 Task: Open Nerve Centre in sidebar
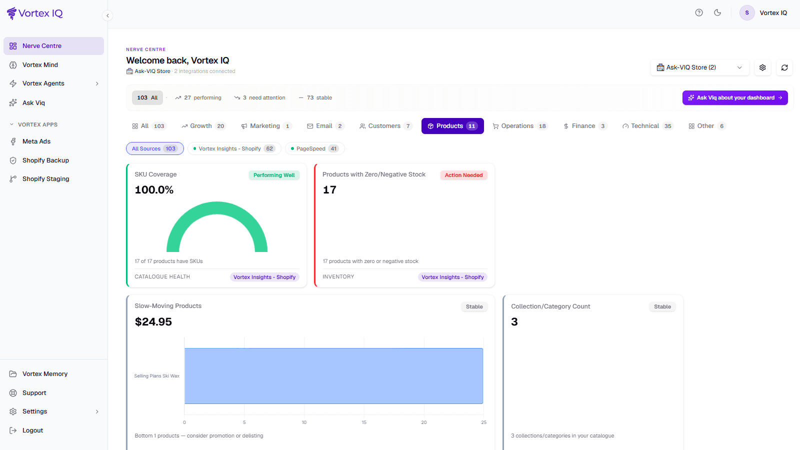(x=53, y=46)
